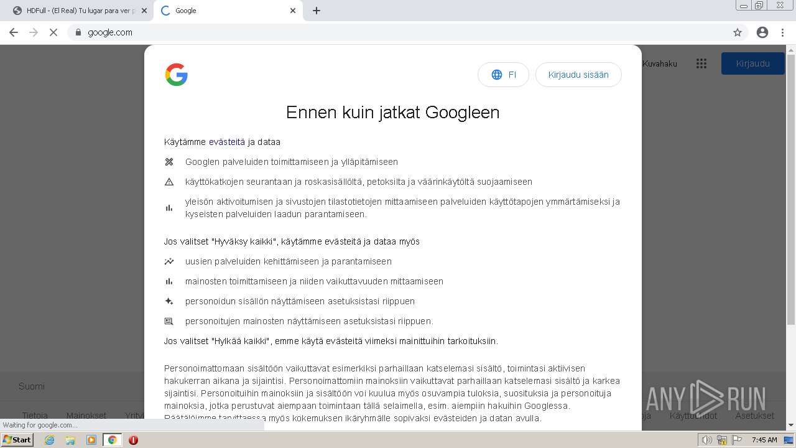
Task: Open a new tab with the plus button
Action: 317,11
